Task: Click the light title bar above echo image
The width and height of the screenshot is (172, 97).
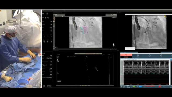Action: [x=88, y=54]
